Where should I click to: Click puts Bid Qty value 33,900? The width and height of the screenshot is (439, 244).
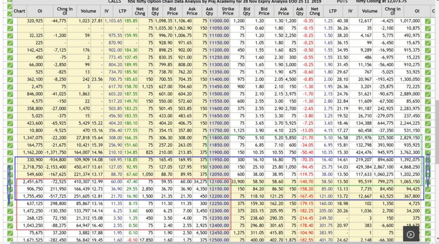point(238,181)
